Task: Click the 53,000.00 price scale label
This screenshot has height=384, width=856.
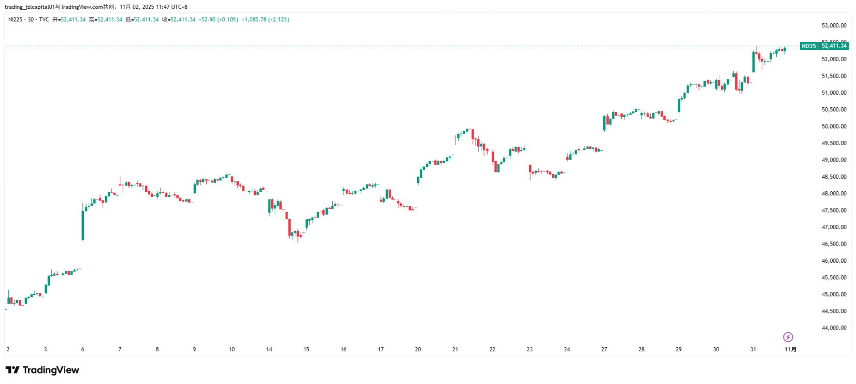Action: tap(834, 26)
